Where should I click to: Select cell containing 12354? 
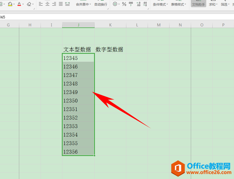click(x=78, y=134)
